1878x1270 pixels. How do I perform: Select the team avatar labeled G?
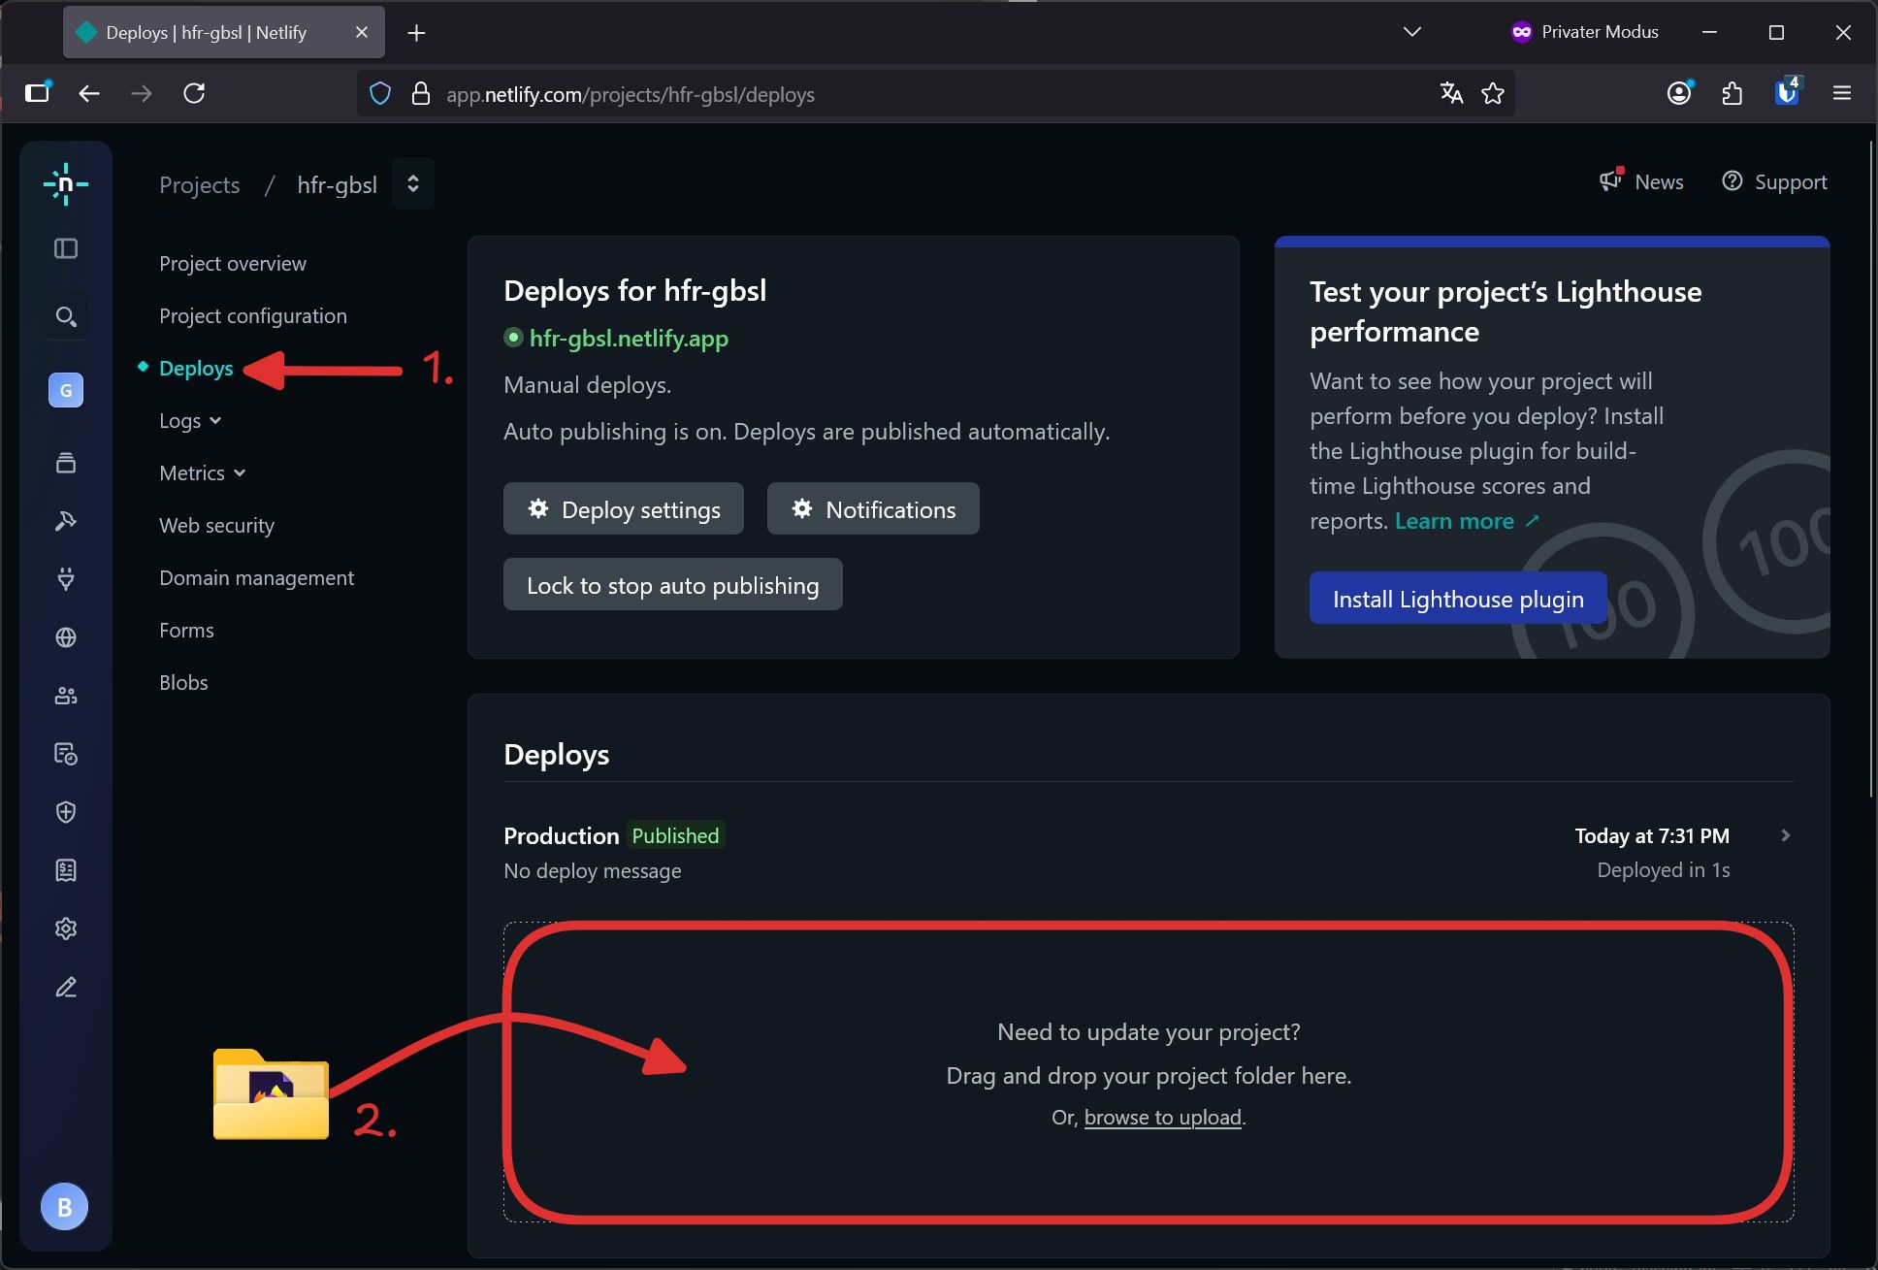[x=65, y=390]
